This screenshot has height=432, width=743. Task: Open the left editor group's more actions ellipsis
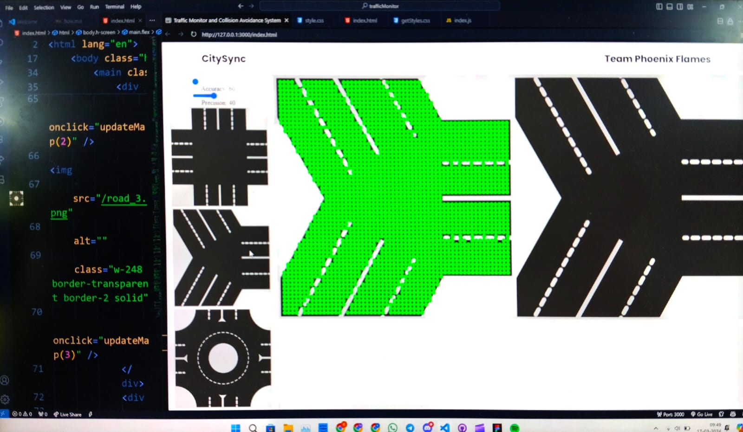(152, 20)
